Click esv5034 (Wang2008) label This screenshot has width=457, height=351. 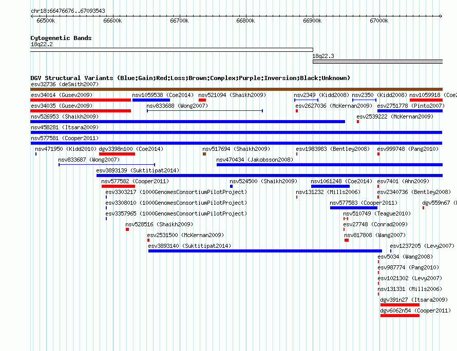pyautogui.click(x=406, y=257)
